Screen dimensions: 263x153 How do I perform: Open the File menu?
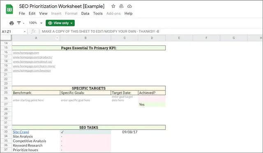tap(22, 13)
